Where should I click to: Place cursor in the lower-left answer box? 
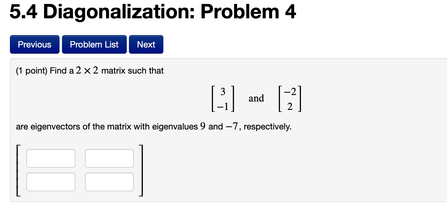(51, 182)
